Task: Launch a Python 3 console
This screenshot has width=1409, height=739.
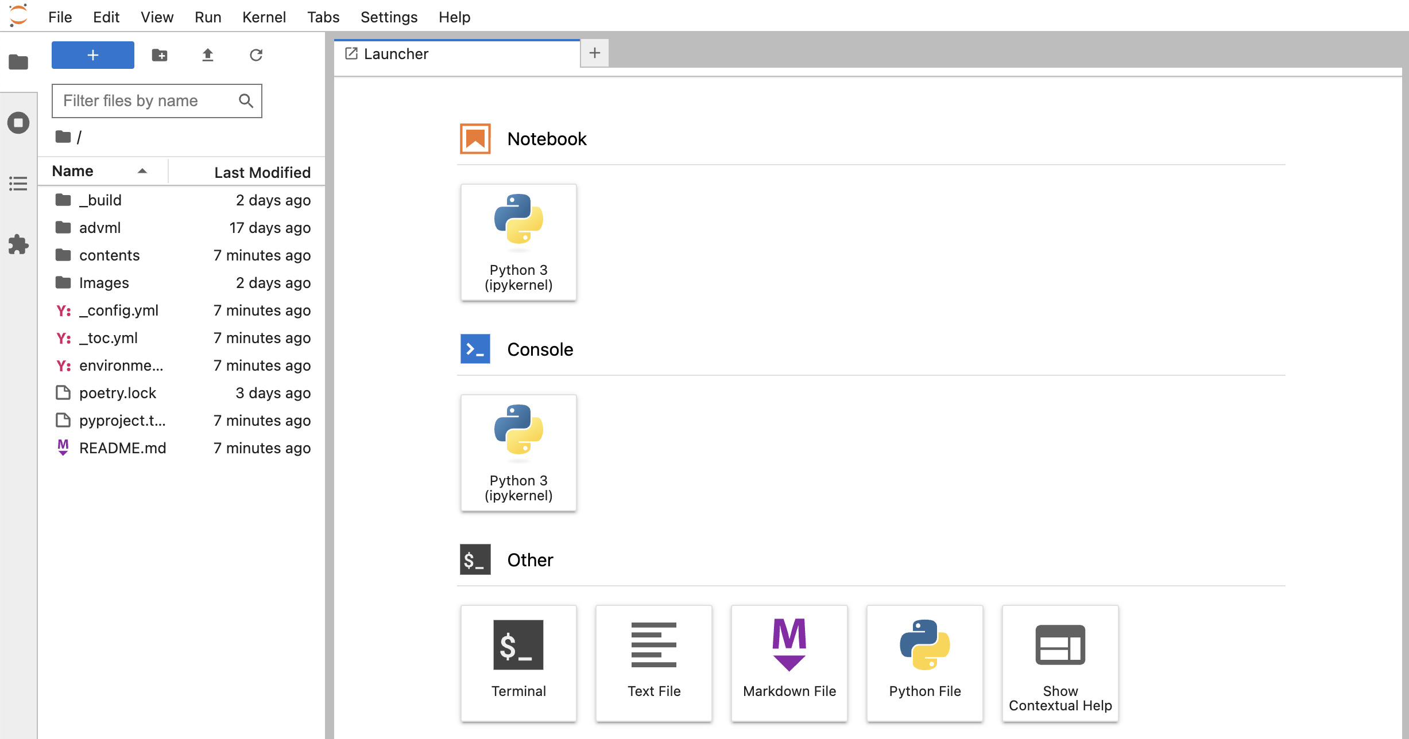Action: (x=518, y=453)
